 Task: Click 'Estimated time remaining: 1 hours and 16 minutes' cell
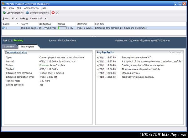tap(121, 28)
